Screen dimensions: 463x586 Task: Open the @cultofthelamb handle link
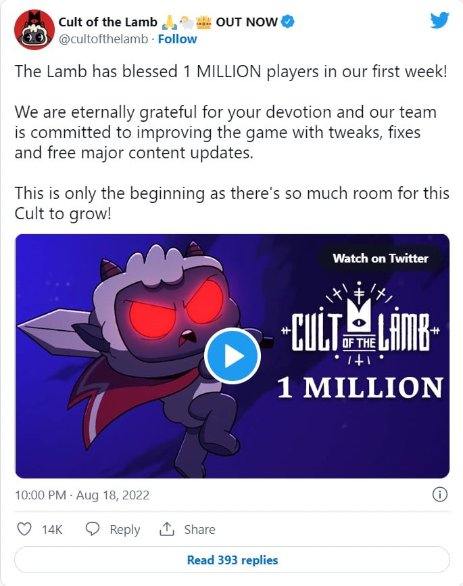coord(103,39)
